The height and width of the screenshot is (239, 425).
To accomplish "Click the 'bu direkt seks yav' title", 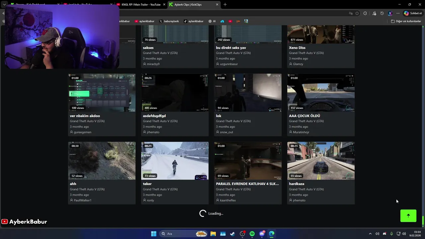I will point(231,48).
